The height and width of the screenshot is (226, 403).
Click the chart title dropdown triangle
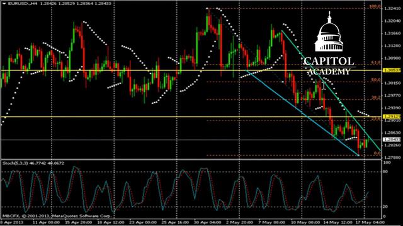pyautogui.click(x=4, y=4)
